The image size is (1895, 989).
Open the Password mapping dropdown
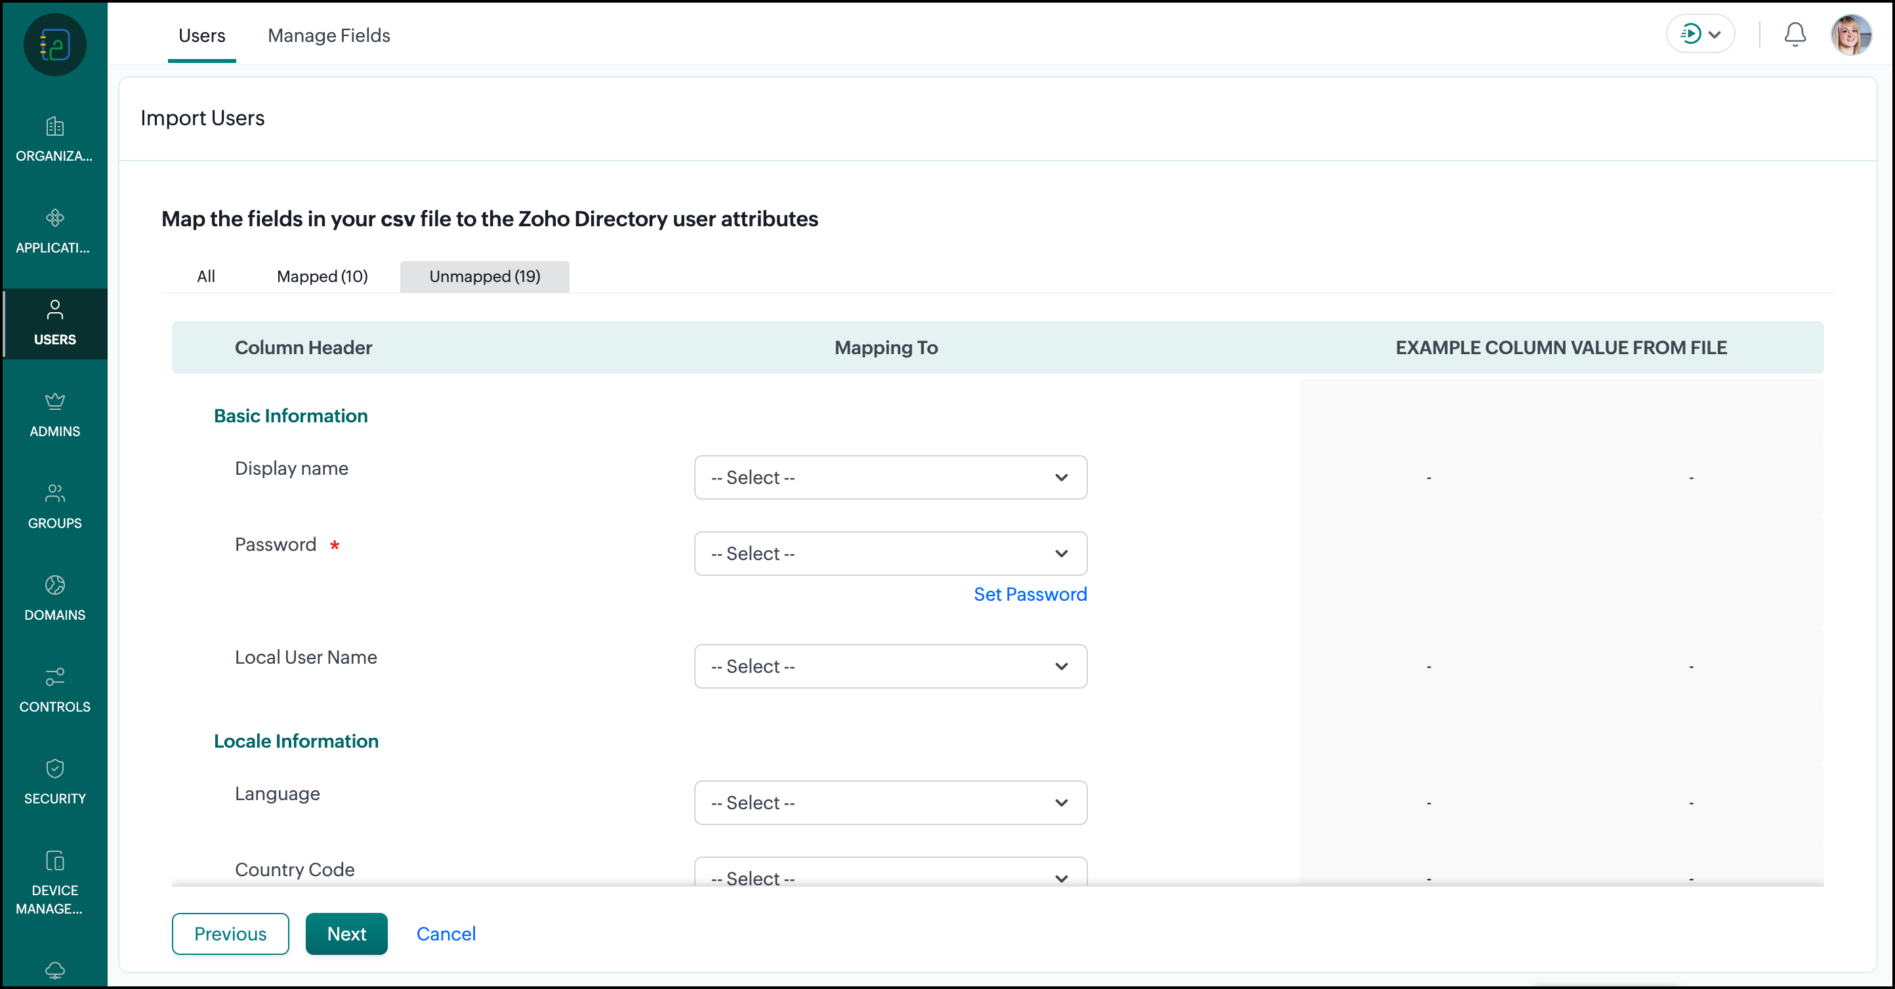pyautogui.click(x=890, y=554)
